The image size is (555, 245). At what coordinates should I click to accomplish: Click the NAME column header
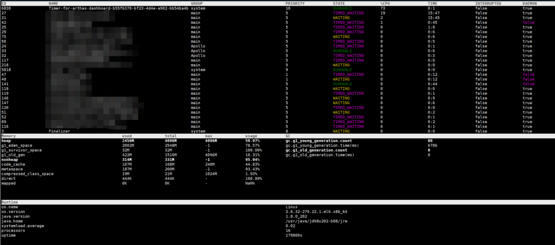(53, 3)
